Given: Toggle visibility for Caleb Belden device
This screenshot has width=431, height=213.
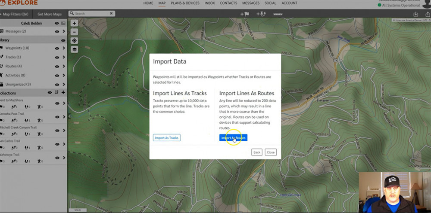Looking at the screenshot, I should click(56, 23).
